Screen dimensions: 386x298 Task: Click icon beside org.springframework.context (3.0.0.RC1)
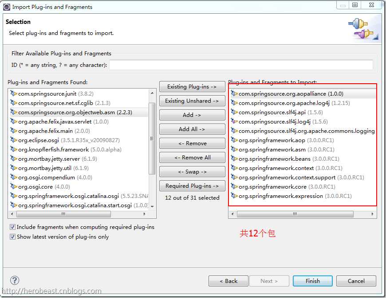click(x=234, y=168)
